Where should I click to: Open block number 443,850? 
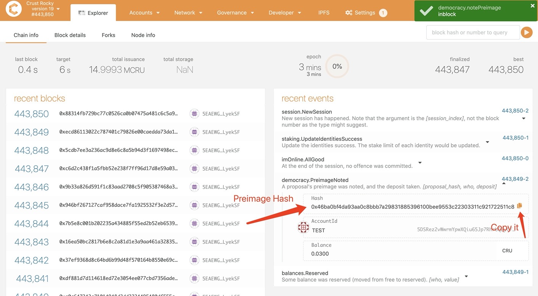32,114
